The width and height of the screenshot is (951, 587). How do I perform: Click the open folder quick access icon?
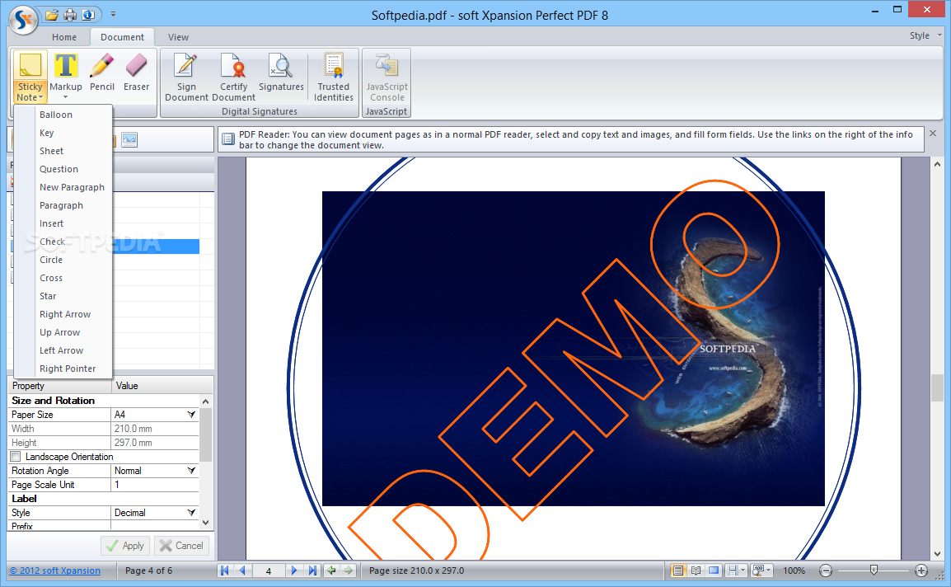click(x=53, y=15)
